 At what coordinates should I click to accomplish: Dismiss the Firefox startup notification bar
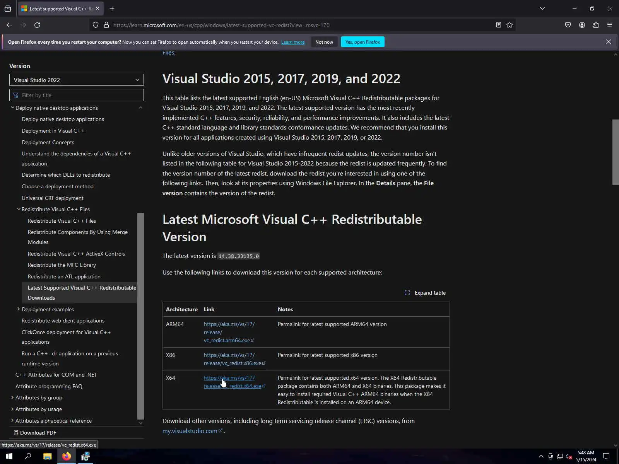(609, 42)
